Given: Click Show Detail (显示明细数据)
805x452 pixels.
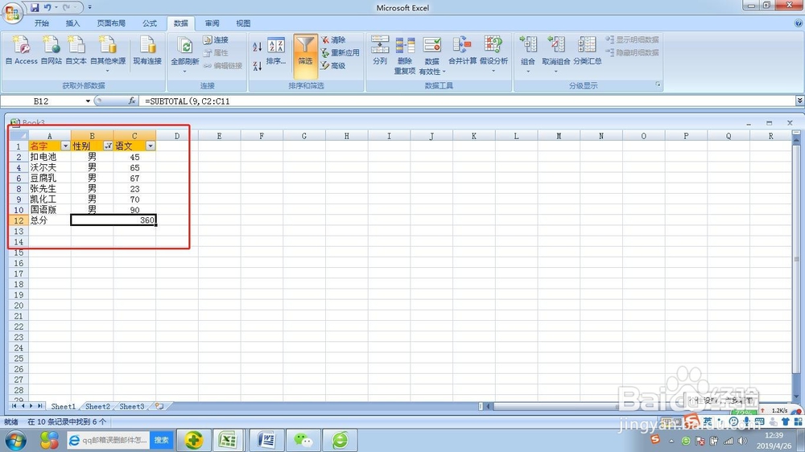Looking at the screenshot, I should tap(633, 39).
